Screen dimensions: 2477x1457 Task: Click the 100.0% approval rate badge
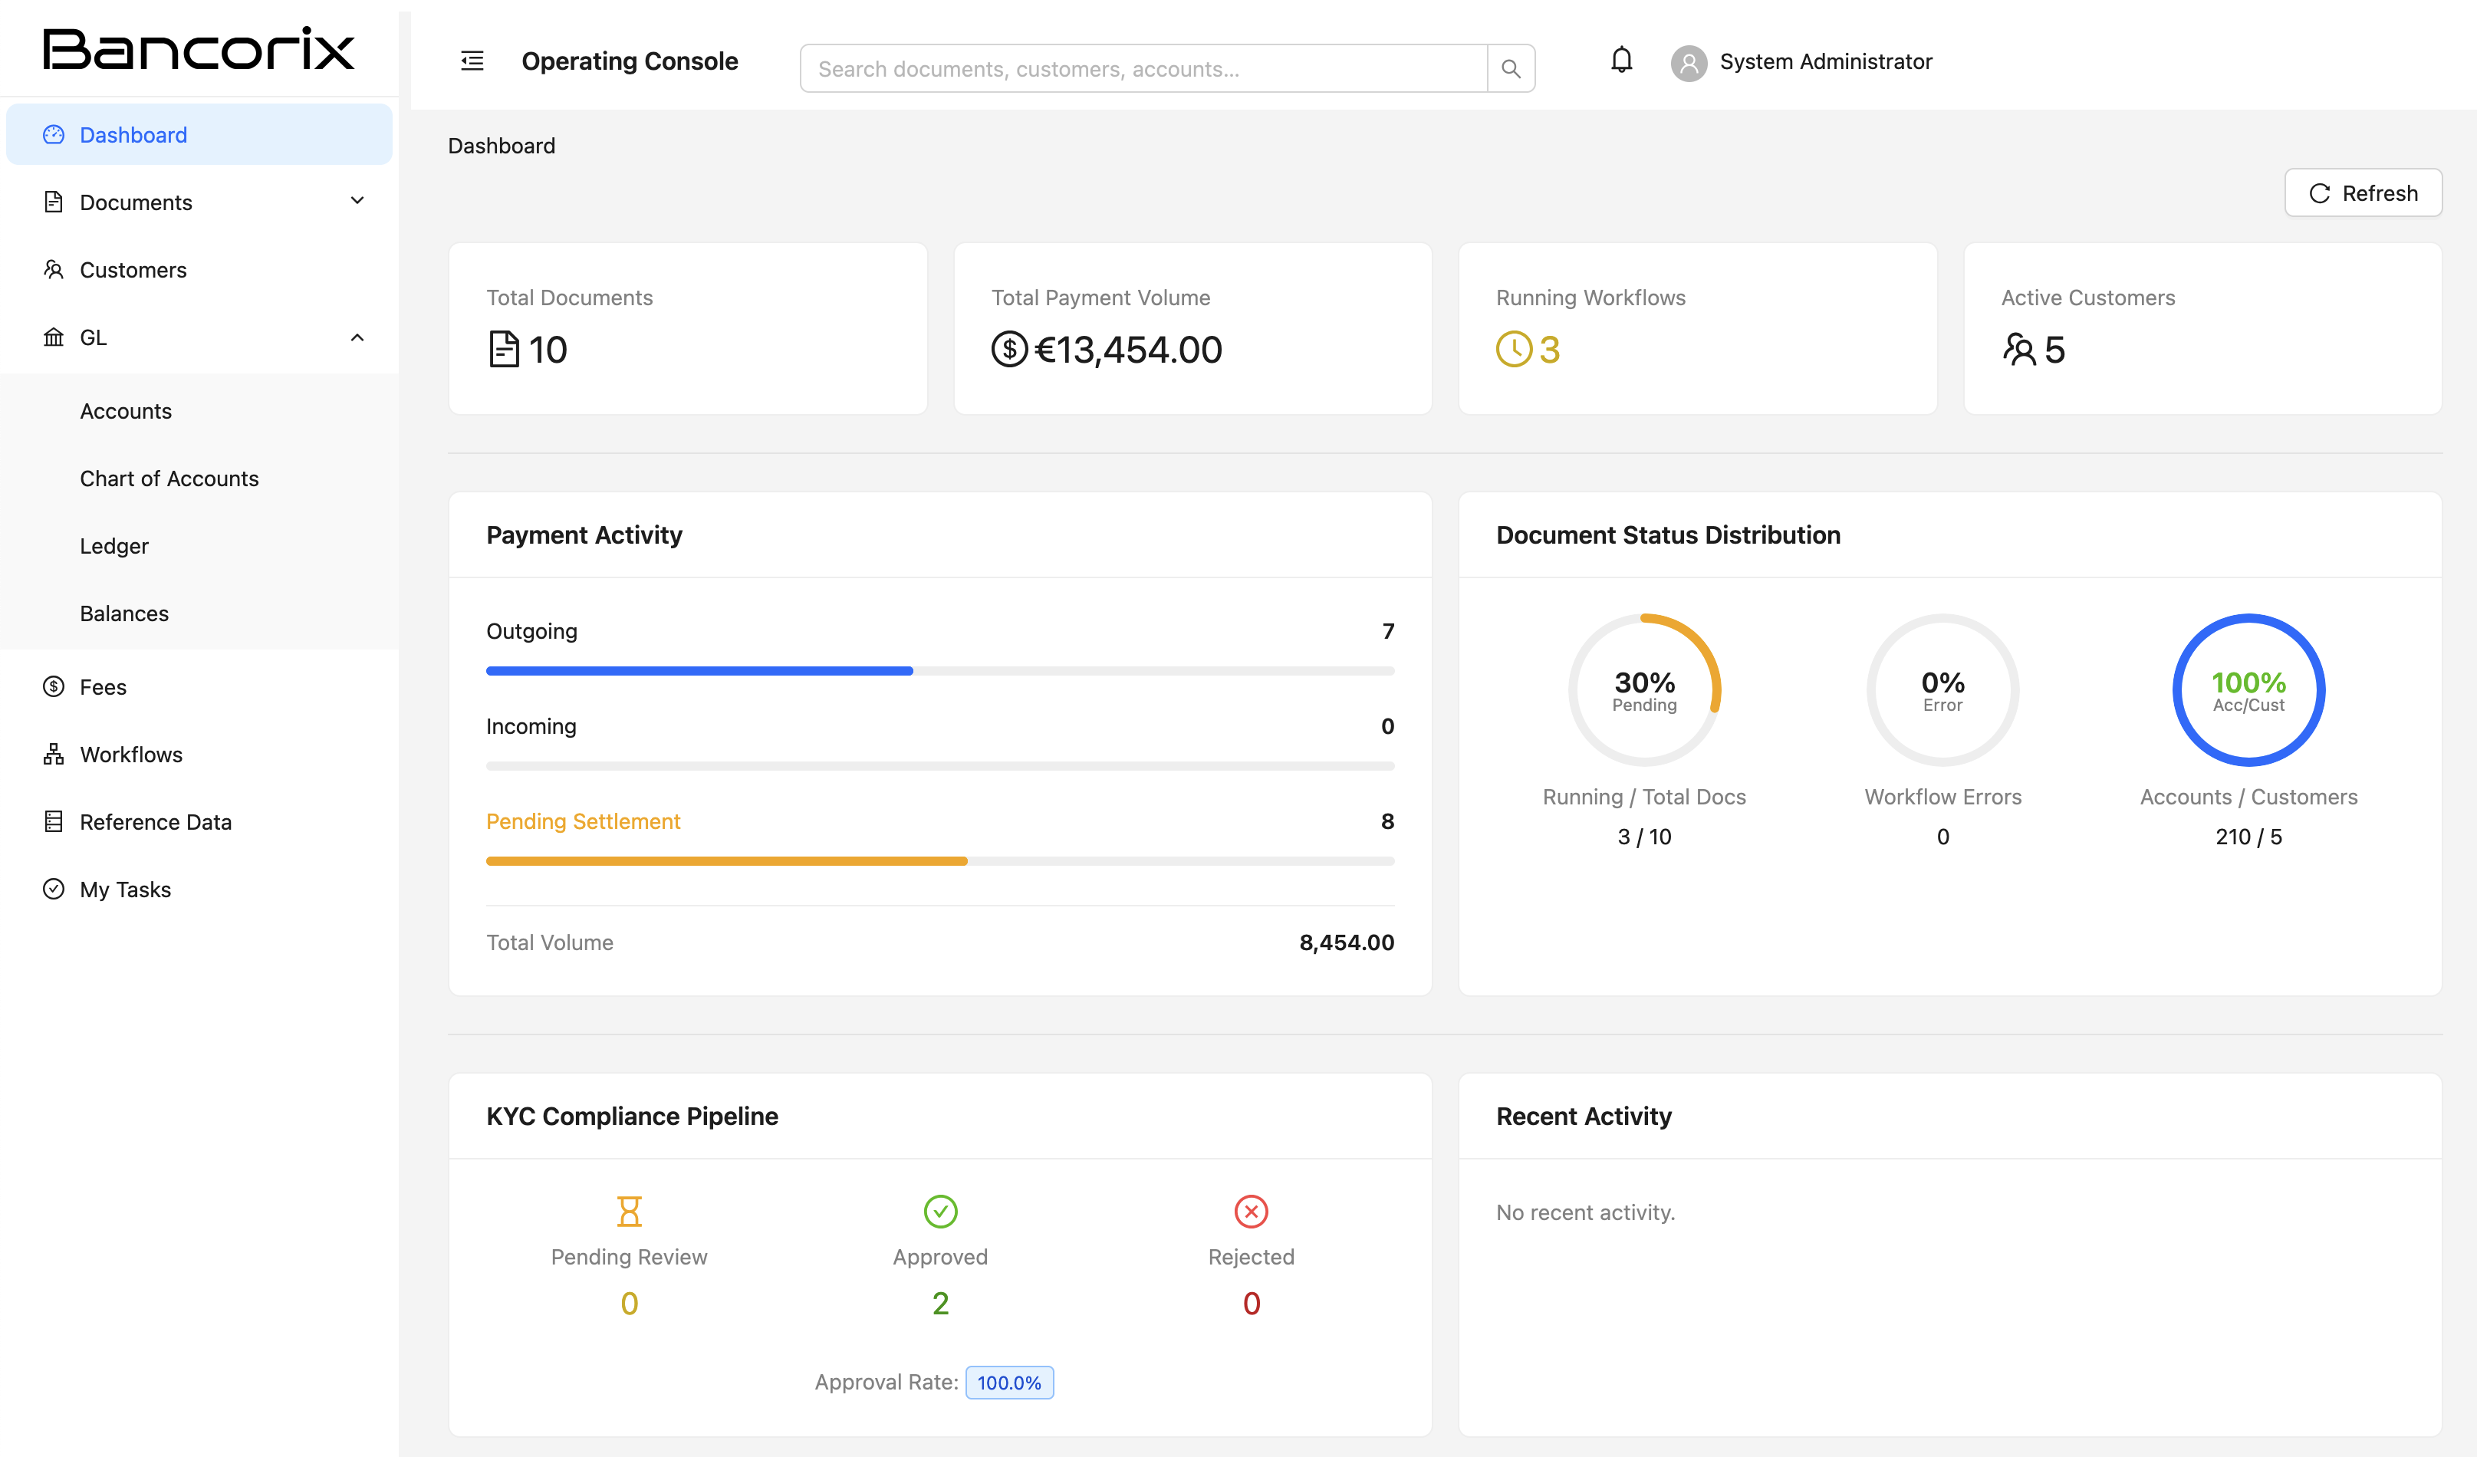pos(1009,1383)
